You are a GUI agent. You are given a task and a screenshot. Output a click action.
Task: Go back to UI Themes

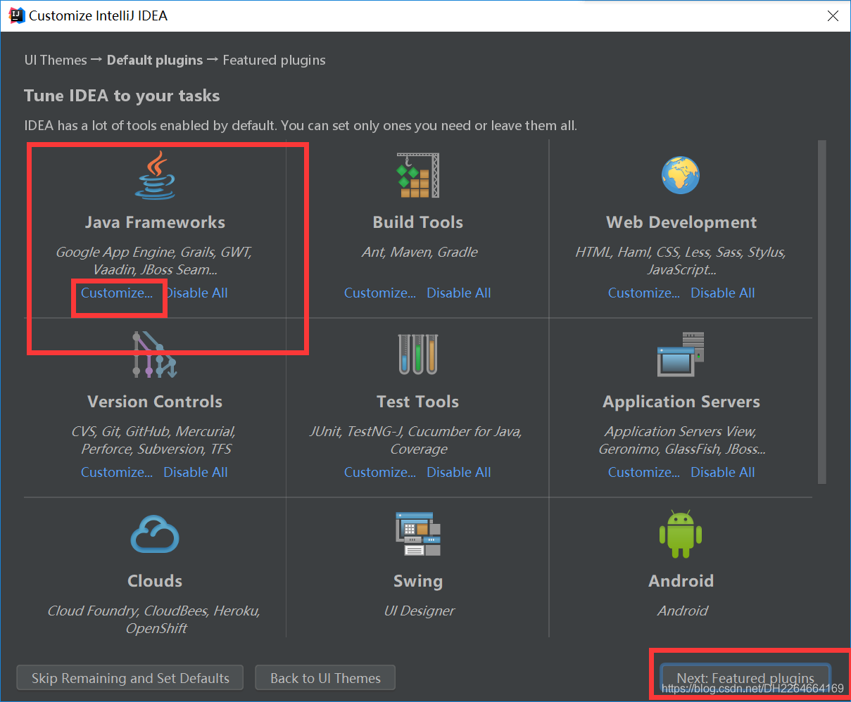325,678
